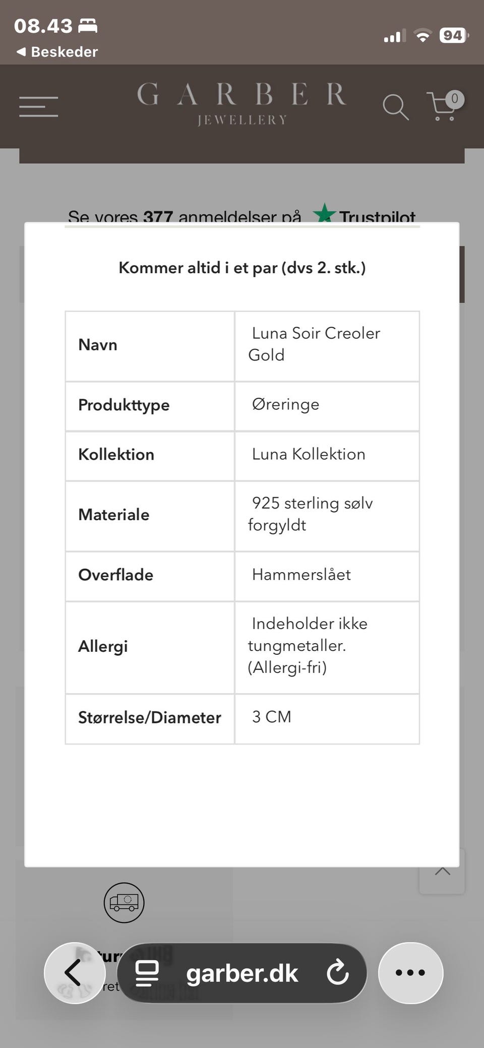The width and height of the screenshot is (484, 1048).
Task: Click the Garber Jewellery logo
Action: 241,104
